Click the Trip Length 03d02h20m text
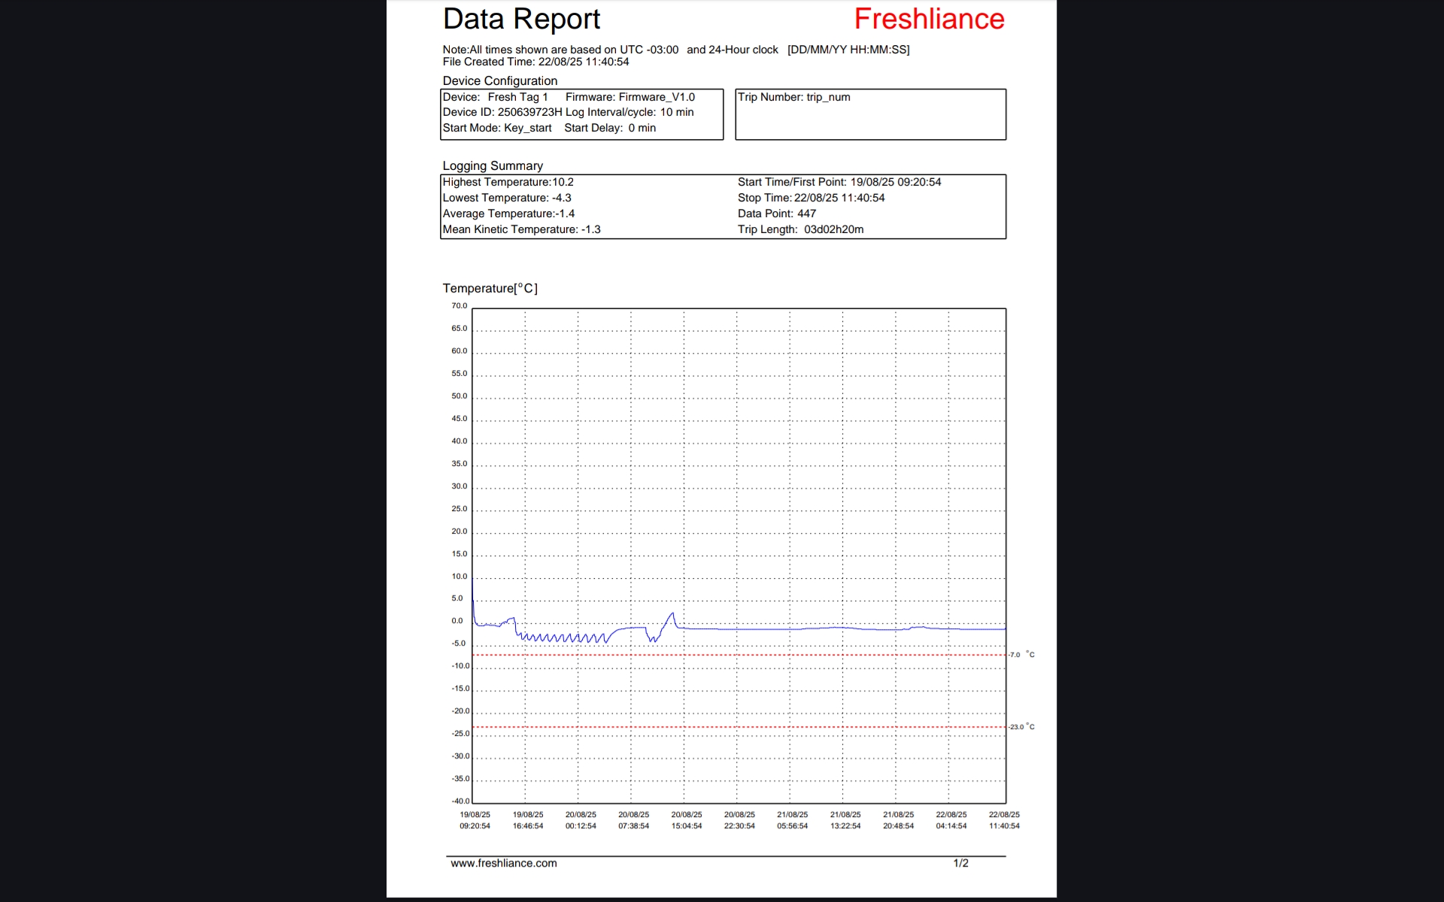This screenshot has height=902, width=1444. coord(800,229)
